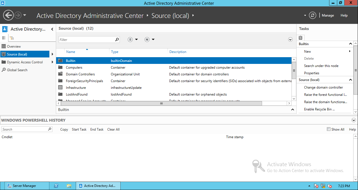358x190 pixels.
Task: Click the refresh icon in title bar
Action: coord(313,15)
